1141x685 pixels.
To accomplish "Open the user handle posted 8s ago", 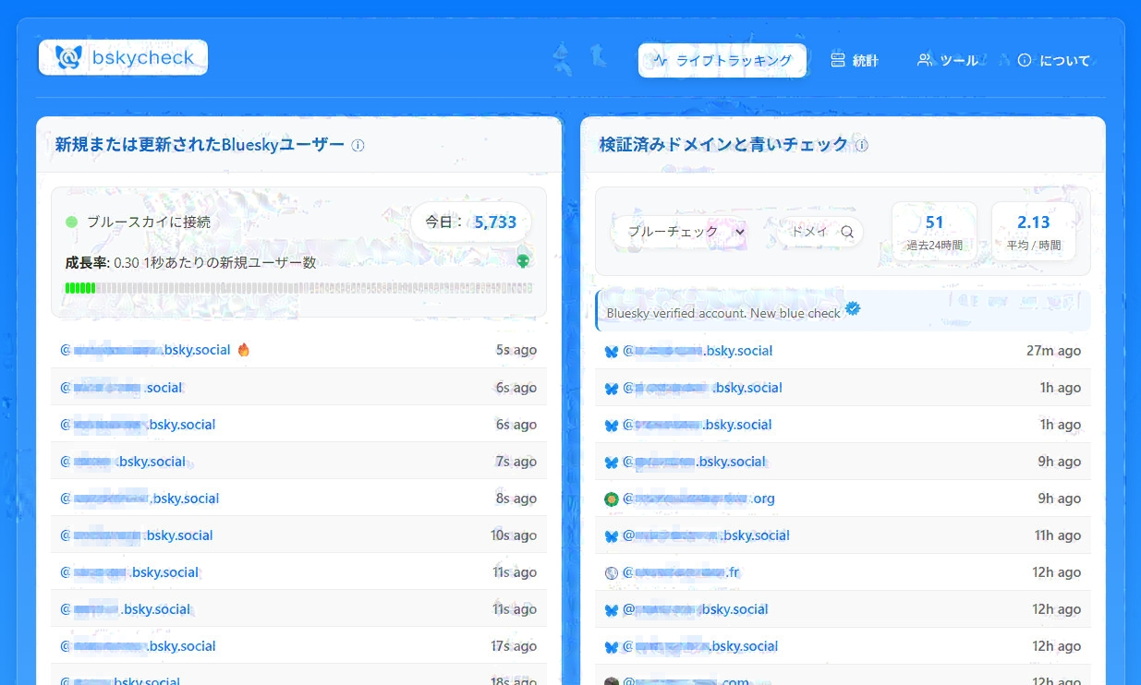I will pos(140,499).
